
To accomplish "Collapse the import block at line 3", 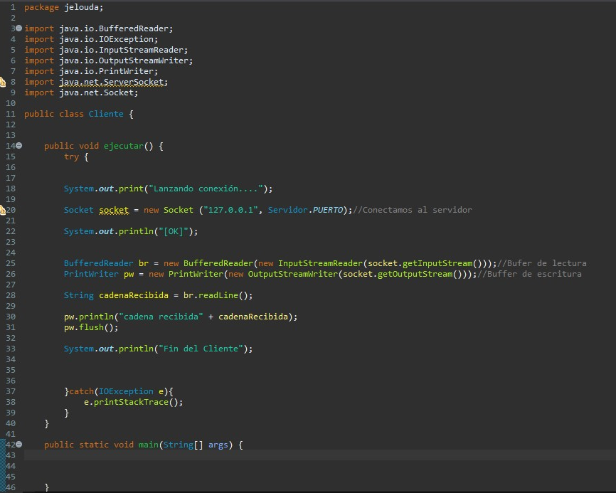I will (x=18, y=28).
